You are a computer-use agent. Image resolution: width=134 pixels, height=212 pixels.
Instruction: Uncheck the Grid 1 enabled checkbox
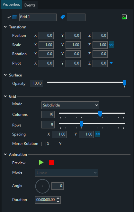(9, 17)
